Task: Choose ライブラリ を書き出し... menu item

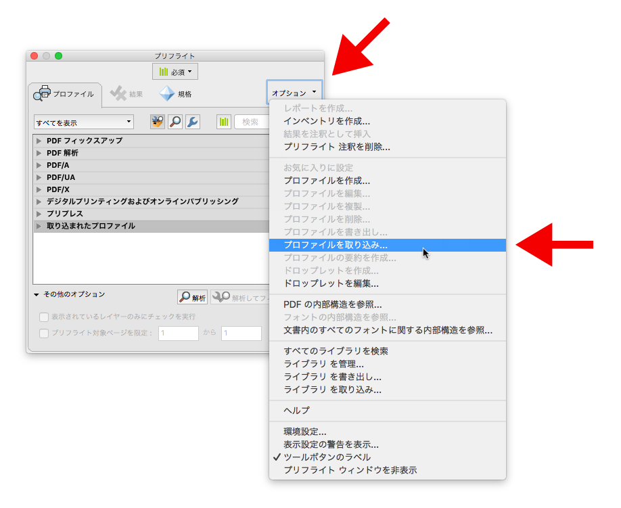Action: pyautogui.click(x=388, y=377)
